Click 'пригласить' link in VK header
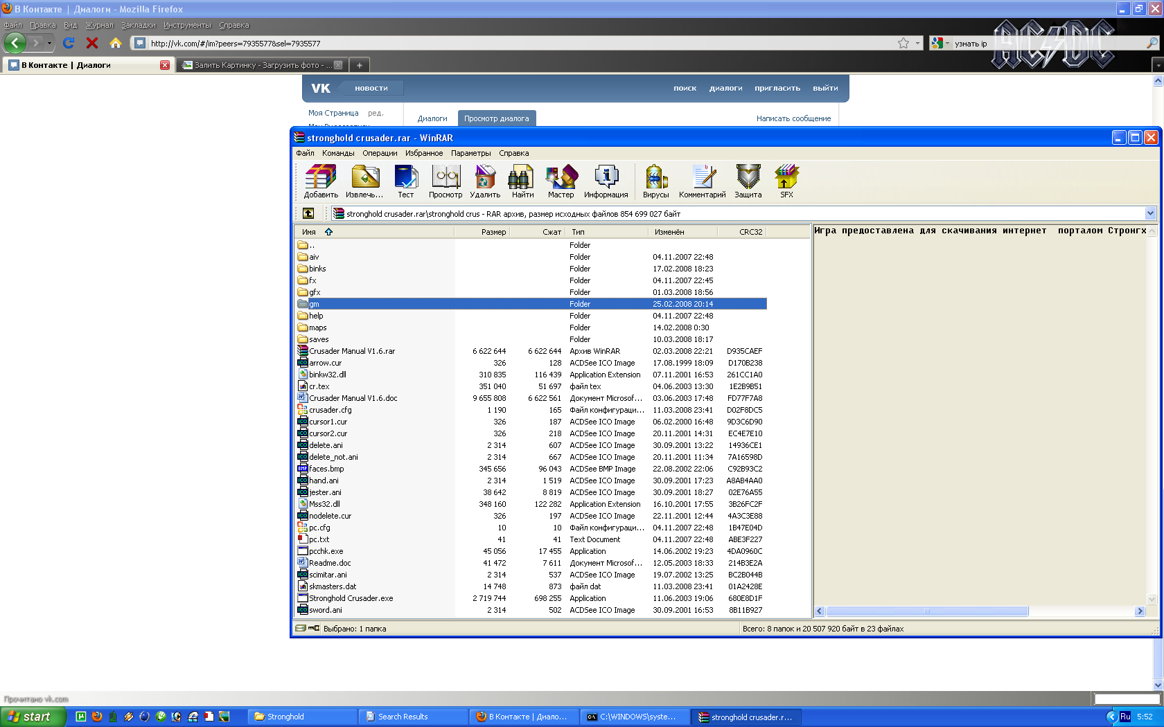The image size is (1164, 727). coord(777,88)
